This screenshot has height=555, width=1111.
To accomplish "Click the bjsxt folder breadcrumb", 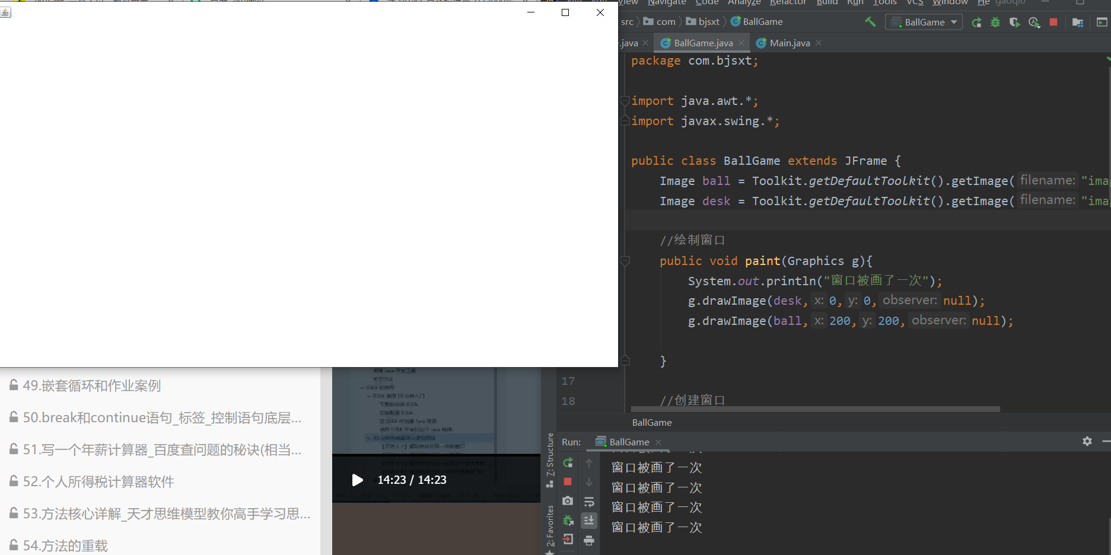I will pos(703,22).
